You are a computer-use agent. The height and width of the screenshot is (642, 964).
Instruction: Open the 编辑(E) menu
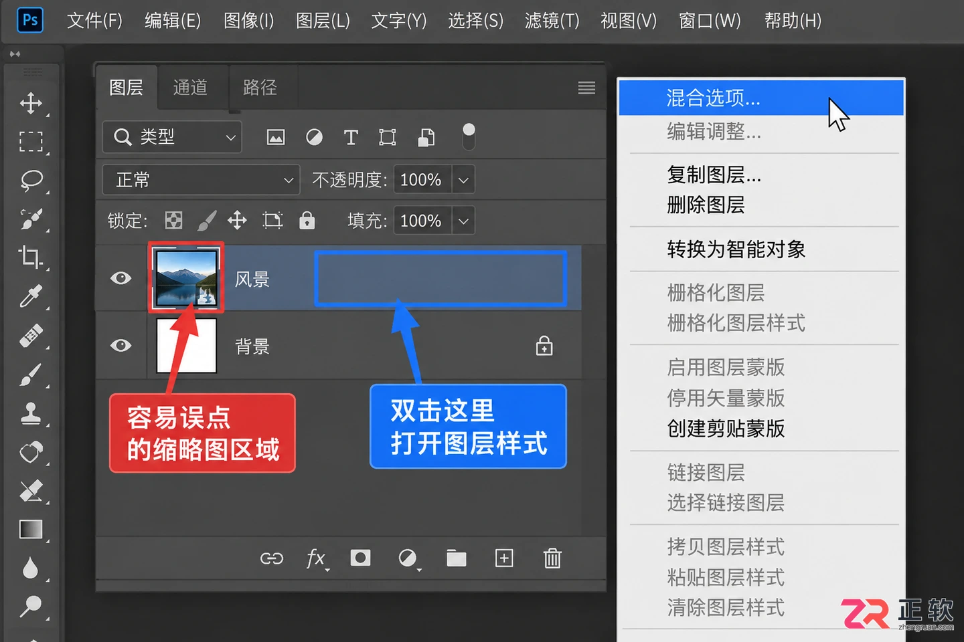tap(173, 21)
